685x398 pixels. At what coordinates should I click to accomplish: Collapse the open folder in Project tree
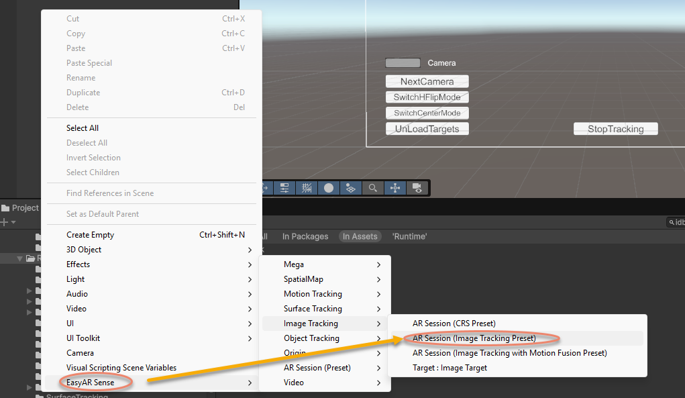21,258
